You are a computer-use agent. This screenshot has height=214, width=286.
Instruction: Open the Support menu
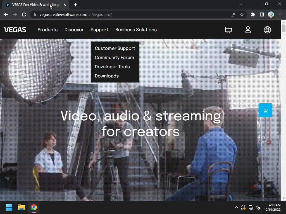pyautogui.click(x=99, y=30)
